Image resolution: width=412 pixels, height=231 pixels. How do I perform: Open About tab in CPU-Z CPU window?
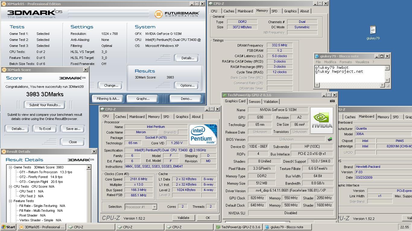click(196, 117)
